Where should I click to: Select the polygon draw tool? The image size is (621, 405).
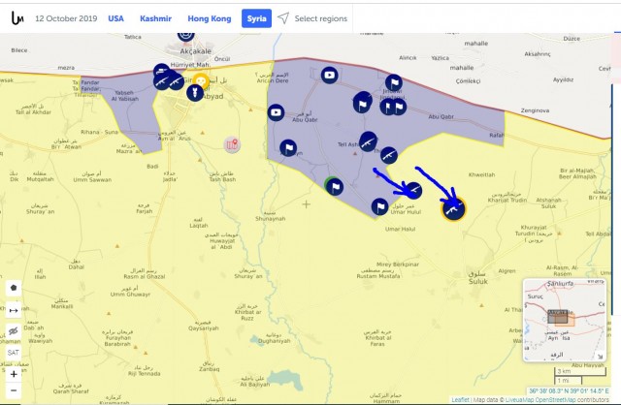pos(14,288)
